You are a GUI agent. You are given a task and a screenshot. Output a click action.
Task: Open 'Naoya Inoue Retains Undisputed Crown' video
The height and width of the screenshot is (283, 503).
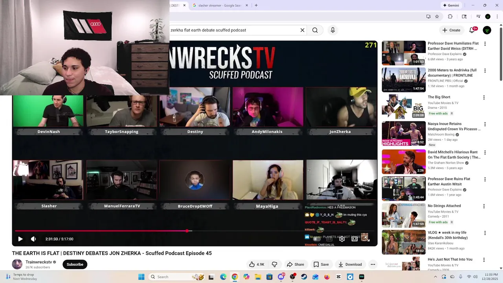[x=454, y=127]
